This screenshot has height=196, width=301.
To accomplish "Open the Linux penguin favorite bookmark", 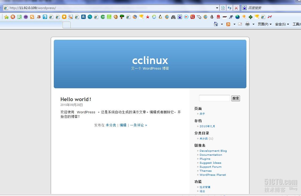I will coord(160,17).
